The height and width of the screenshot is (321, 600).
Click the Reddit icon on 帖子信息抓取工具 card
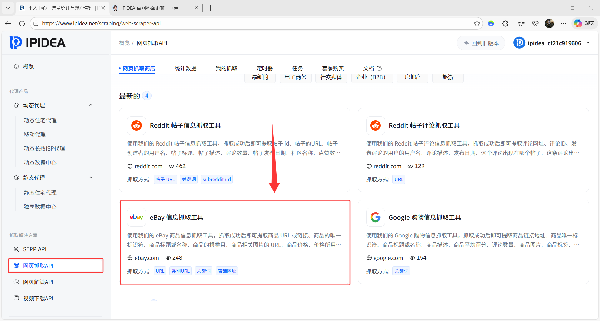pyautogui.click(x=137, y=126)
